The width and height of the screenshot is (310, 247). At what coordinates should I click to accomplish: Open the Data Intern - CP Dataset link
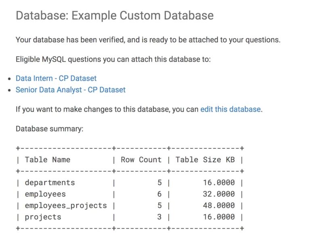point(56,78)
